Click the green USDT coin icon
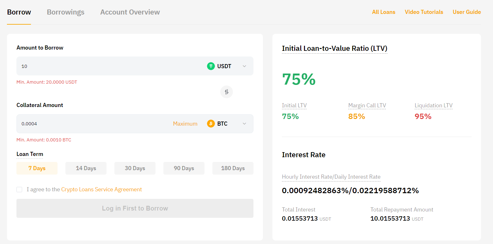Image resolution: width=493 pixels, height=244 pixels. click(x=211, y=66)
